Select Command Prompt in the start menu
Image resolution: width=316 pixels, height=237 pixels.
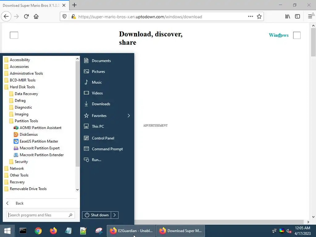[103, 149]
